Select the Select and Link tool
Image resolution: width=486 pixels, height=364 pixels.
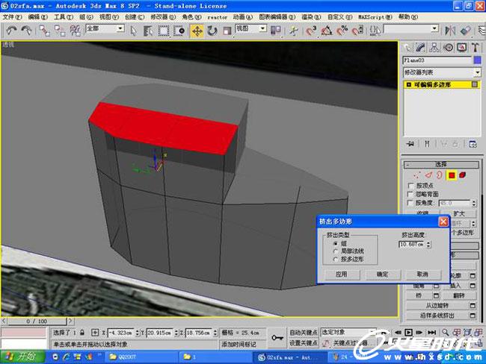[x=44, y=31]
